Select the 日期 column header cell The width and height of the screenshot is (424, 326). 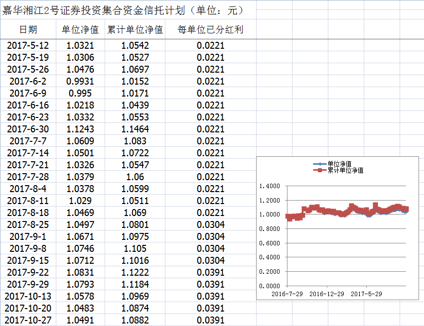[28, 30]
